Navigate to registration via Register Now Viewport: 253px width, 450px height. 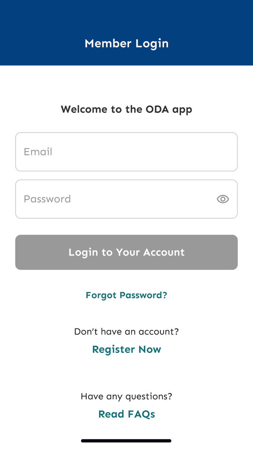[126, 349]
